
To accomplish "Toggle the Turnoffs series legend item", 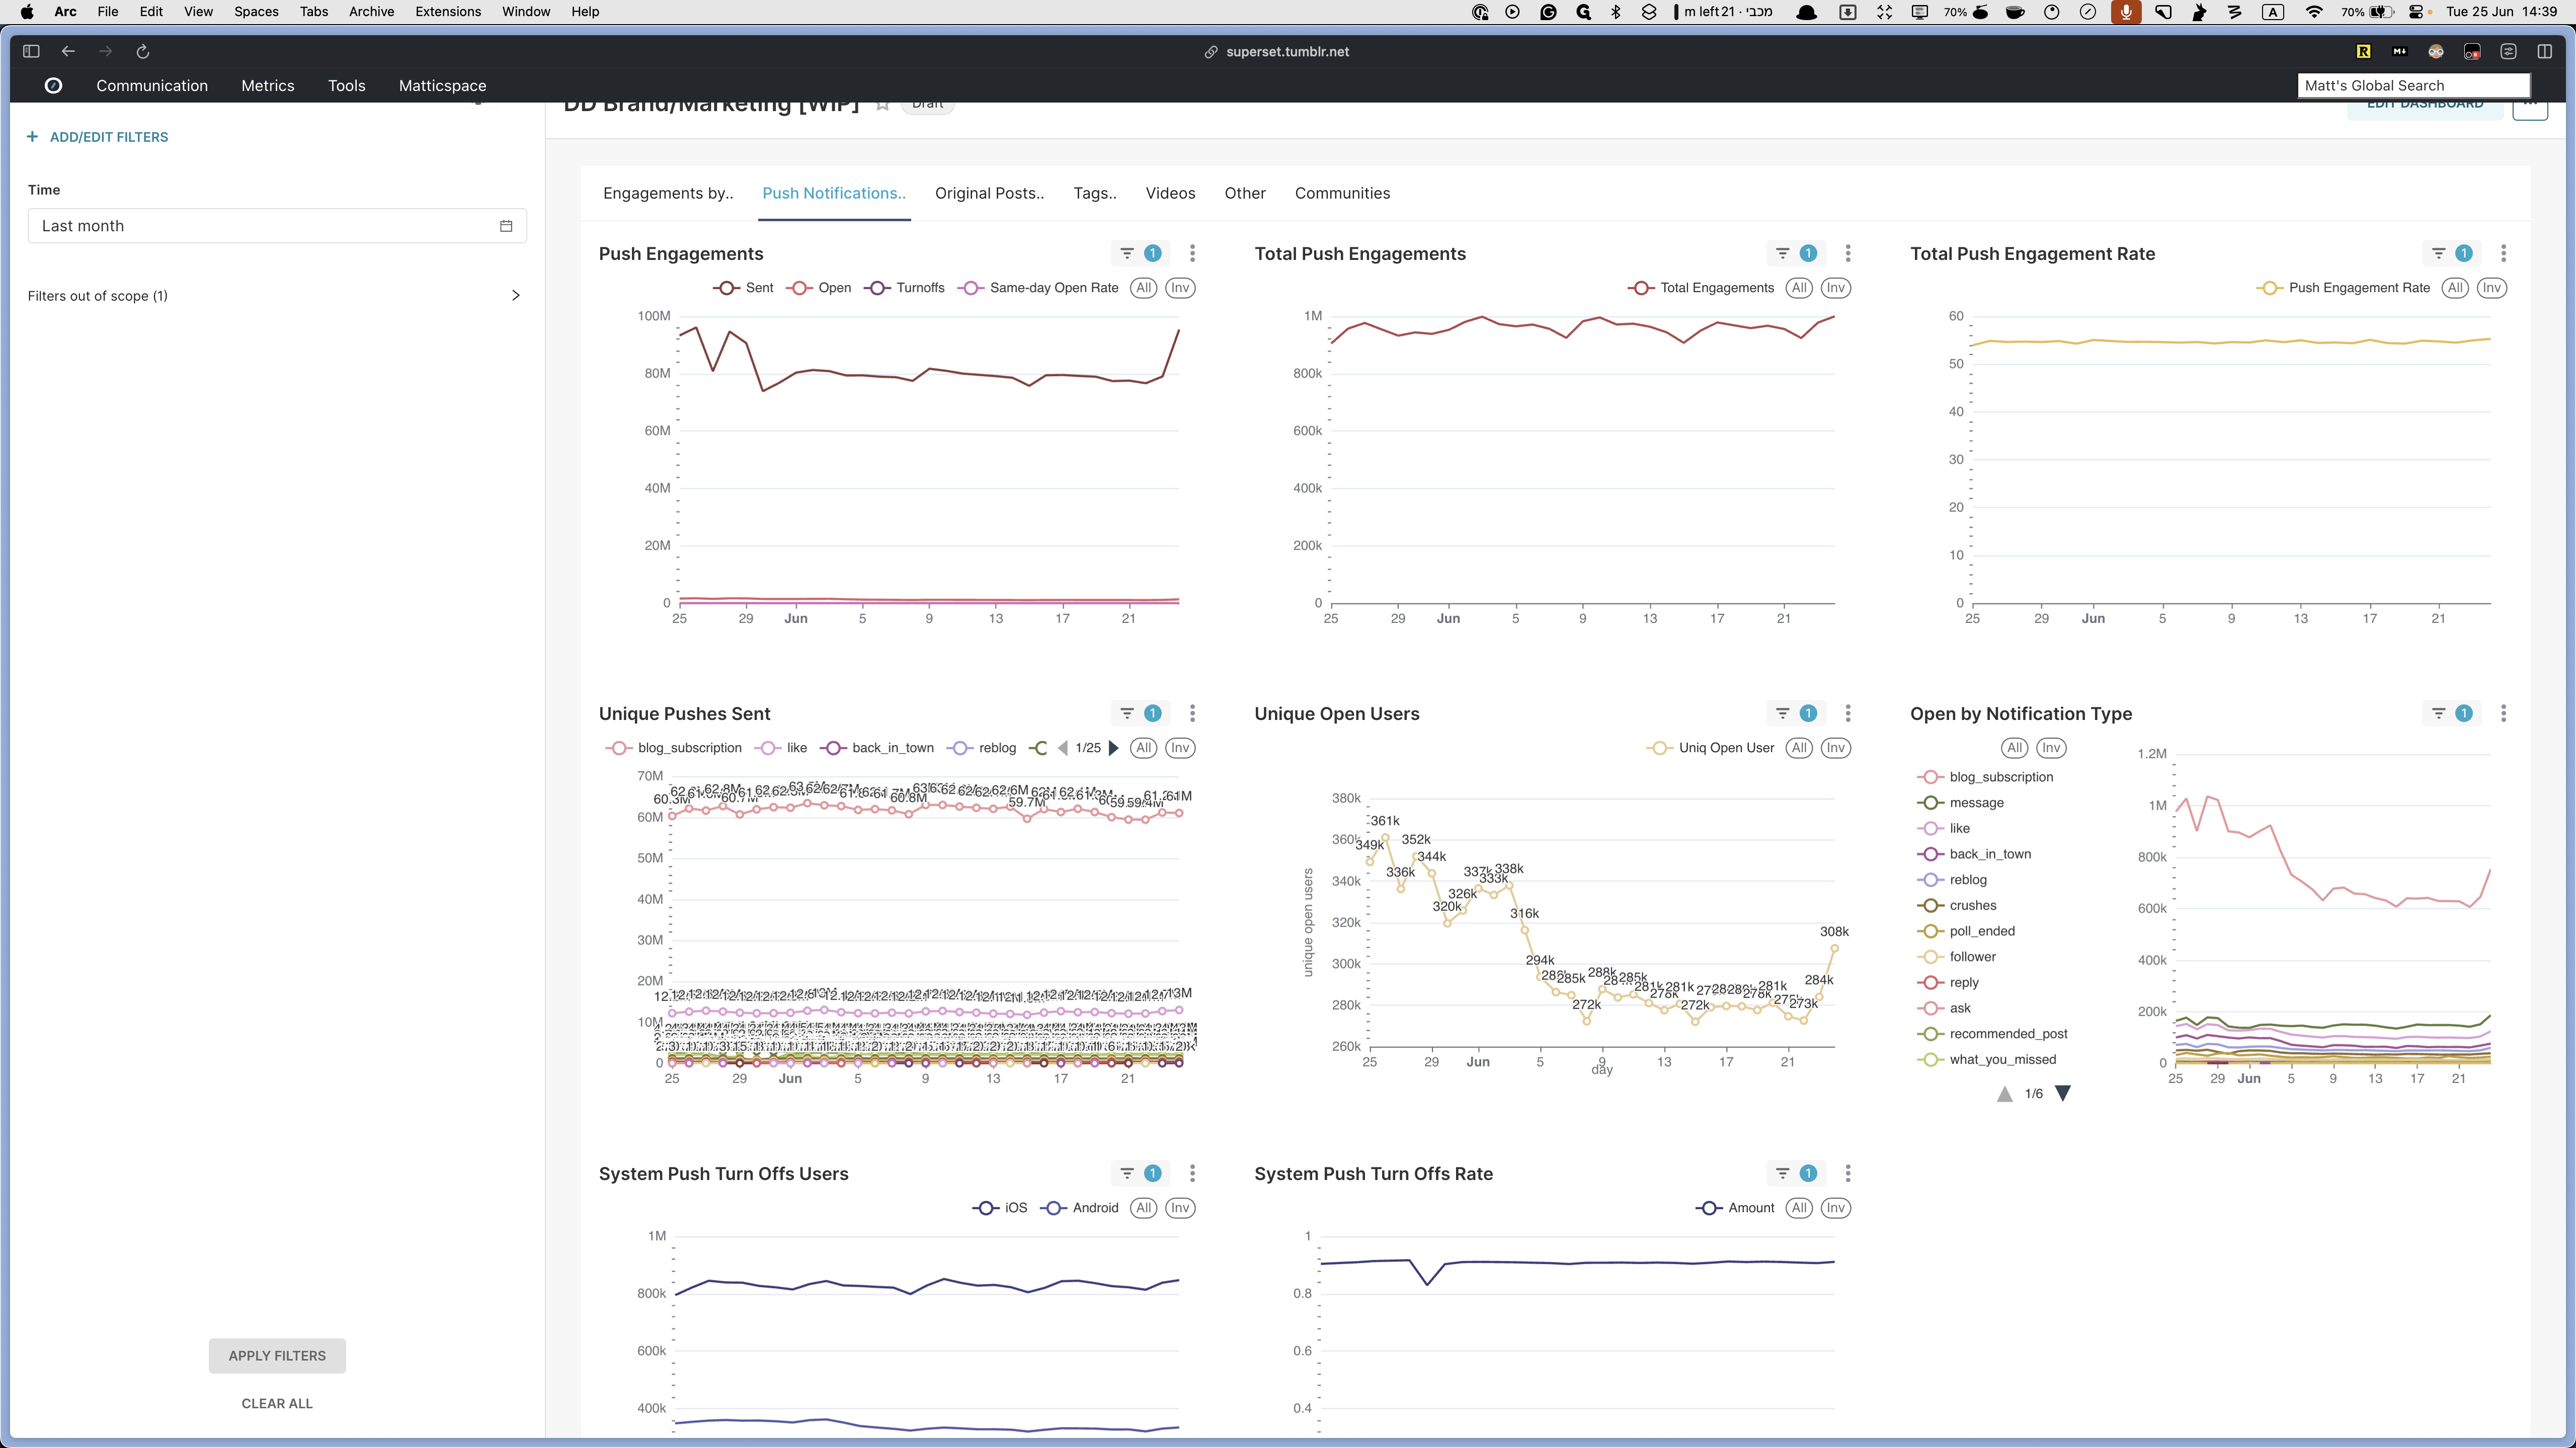I will click(x=904, y=288).
